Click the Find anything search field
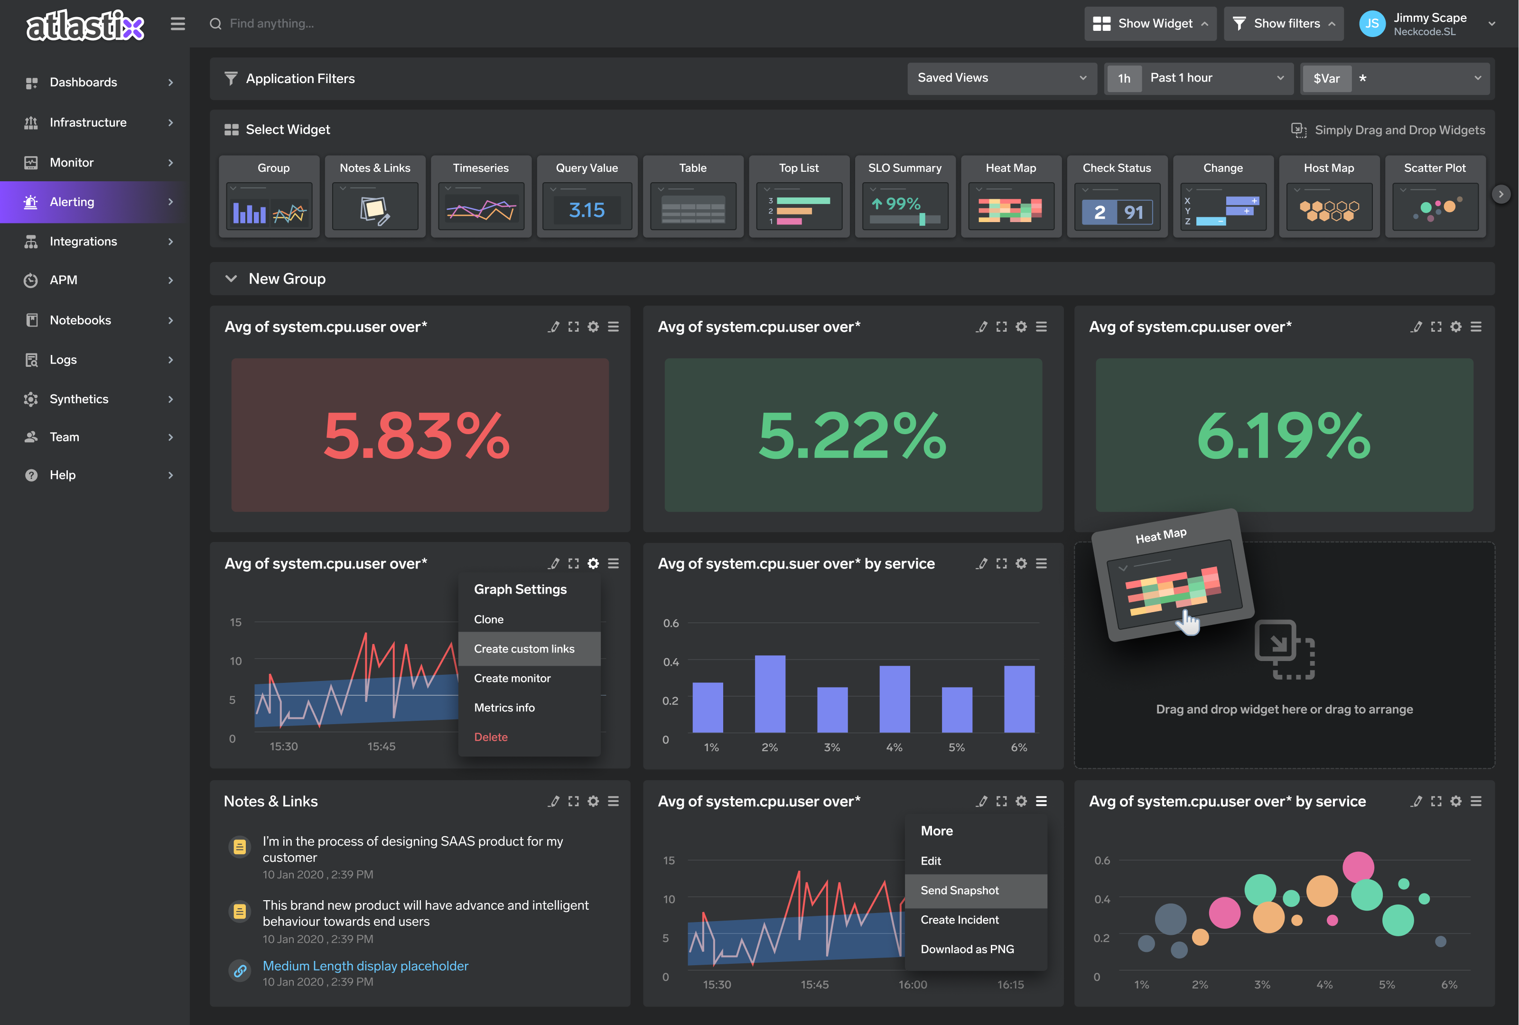The height and width of the screenshot is (1025, 1519). tap(271, 24)
